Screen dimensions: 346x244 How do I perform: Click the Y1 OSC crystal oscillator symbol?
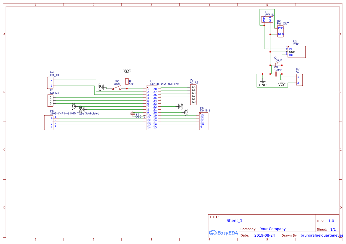tap(133, 114)
